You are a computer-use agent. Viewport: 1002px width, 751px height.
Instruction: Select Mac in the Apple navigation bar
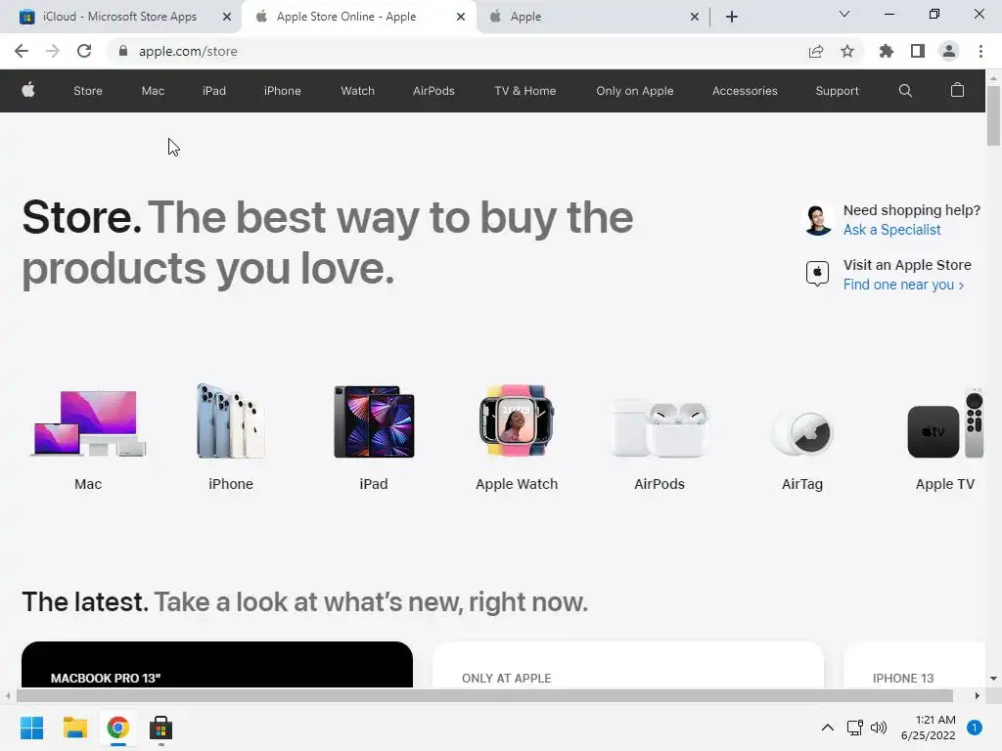[x=153, y=91]
